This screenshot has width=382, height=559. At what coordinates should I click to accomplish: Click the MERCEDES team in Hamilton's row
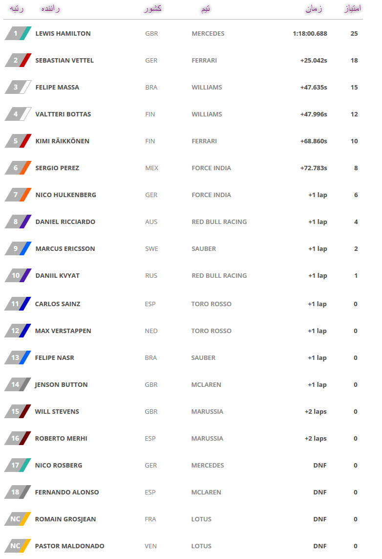tap(208, 34)
